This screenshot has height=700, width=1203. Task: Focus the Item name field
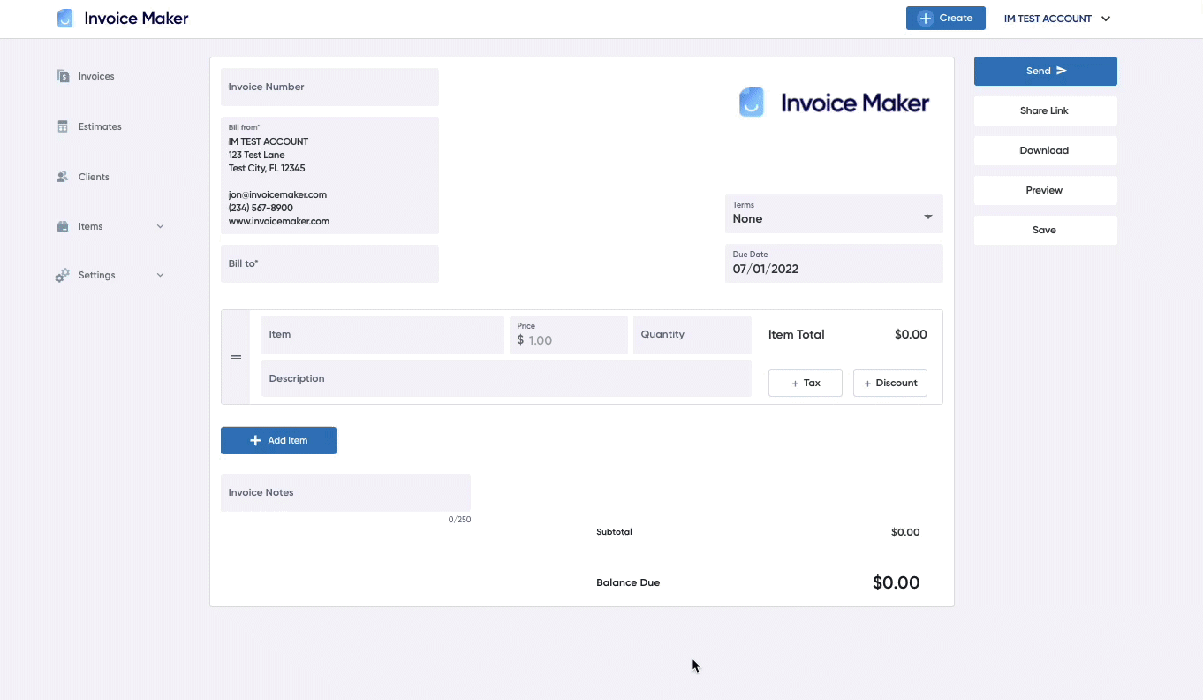(382, 334)
